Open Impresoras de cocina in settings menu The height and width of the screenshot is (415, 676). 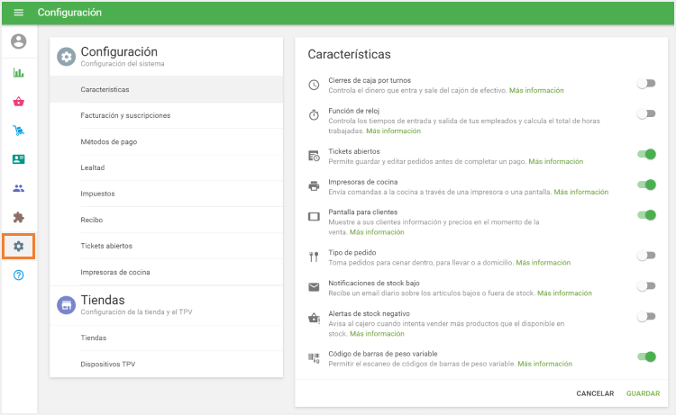[x=167, y=272]
